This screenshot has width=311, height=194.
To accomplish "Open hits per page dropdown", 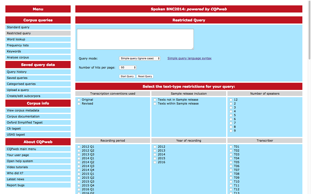I will [x=128, y=68].
